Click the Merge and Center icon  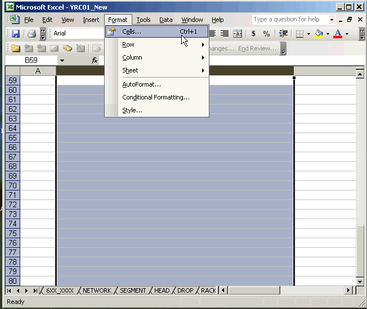238,34
